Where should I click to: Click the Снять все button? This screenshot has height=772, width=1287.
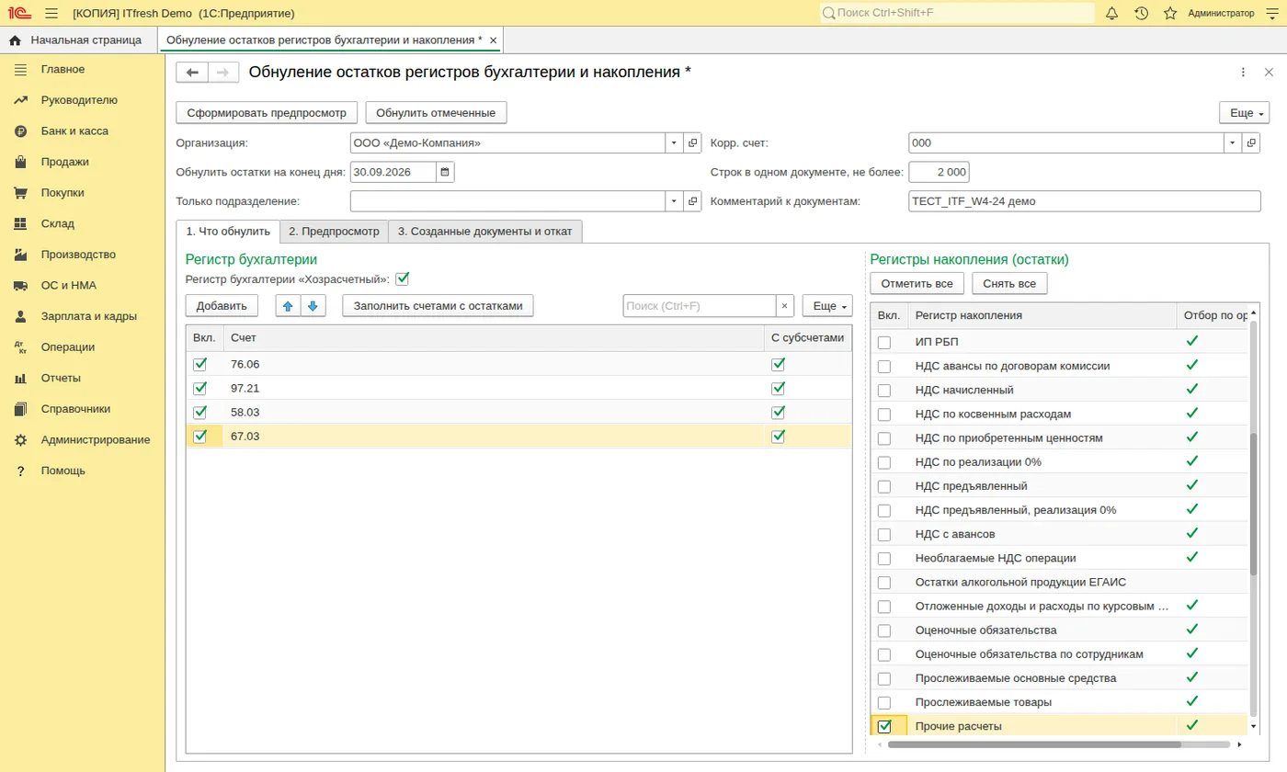point(1009,283)
